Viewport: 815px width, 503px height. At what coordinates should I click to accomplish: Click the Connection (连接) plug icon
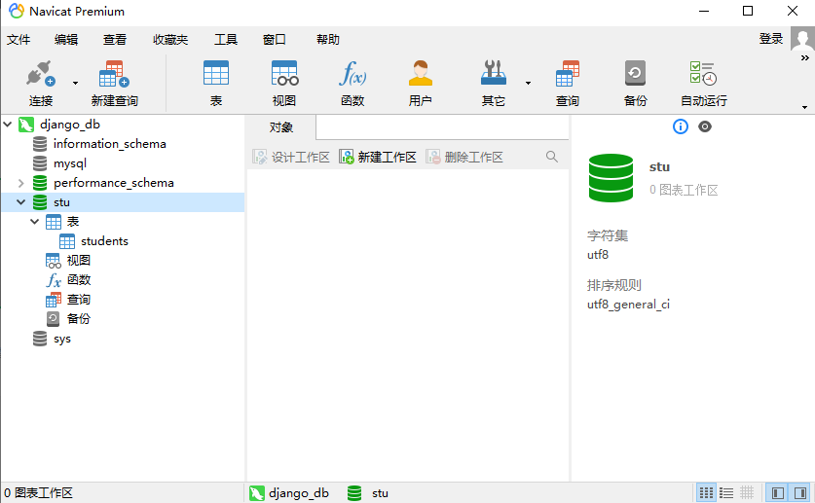click(x=41, y=74)
